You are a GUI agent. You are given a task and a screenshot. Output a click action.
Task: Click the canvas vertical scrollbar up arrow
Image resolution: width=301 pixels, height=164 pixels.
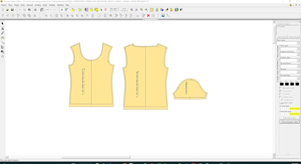coord(274,22)
